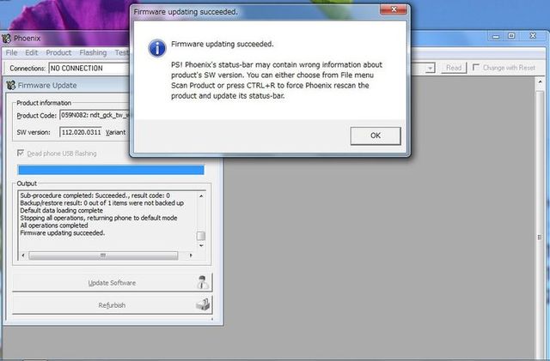Viewport: 550px width, 361px height.
Task: Click the Firmware Update panel icon
Action: (x=10, y=85)
